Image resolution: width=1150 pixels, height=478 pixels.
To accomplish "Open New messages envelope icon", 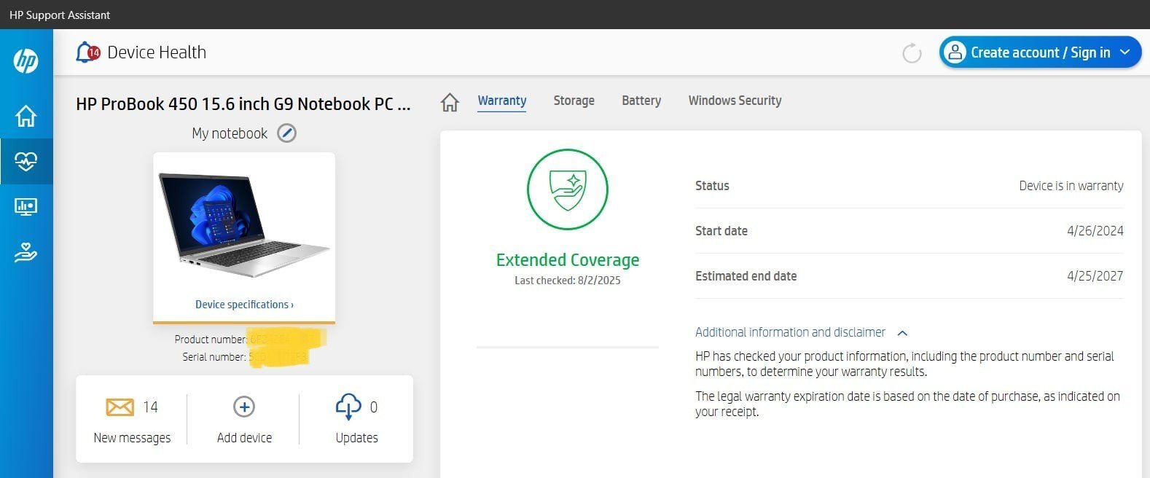I will point(120,407).
